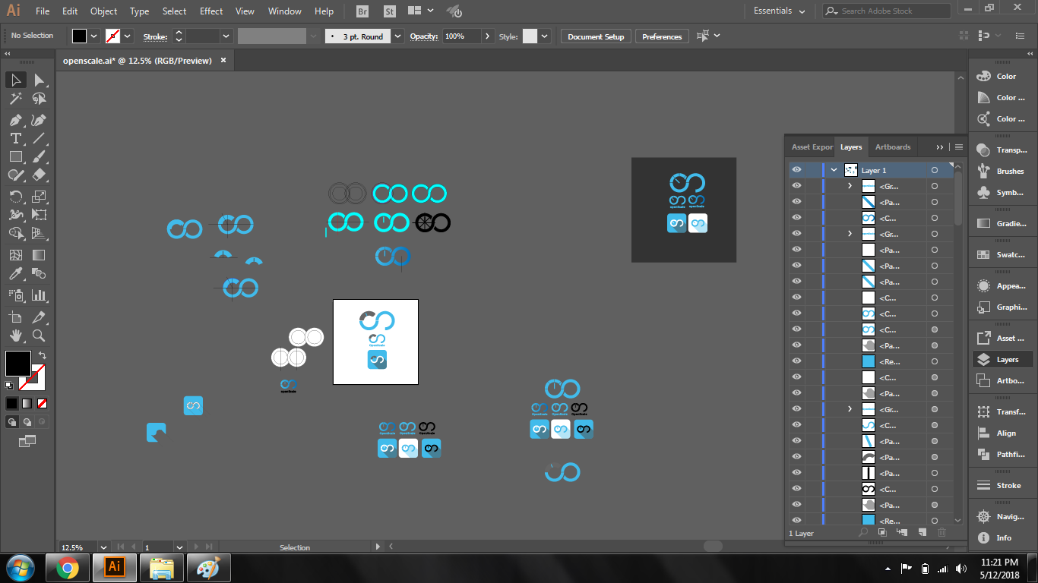Select the Artboard tool
Viewport: 1038px width, 583px height.
(x=15, y=317)
